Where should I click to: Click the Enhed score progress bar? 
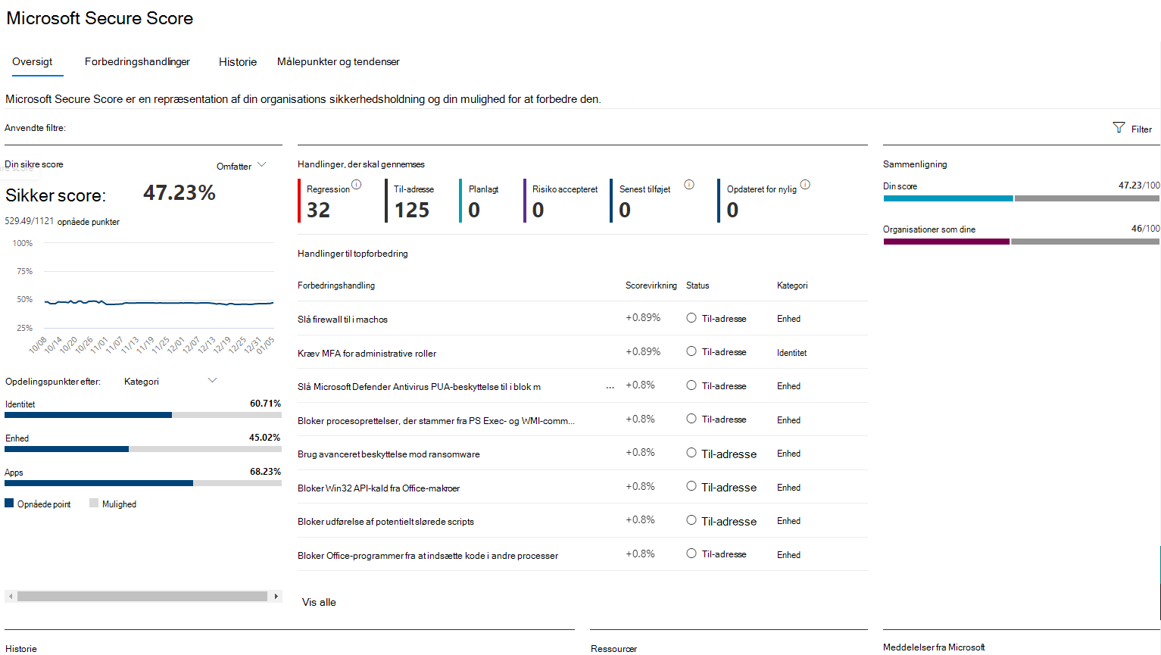coord(143,449)
